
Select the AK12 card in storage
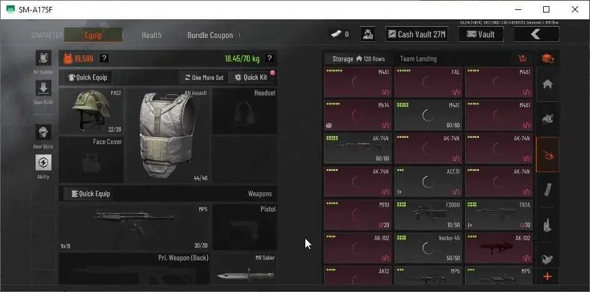coord(358,275)
